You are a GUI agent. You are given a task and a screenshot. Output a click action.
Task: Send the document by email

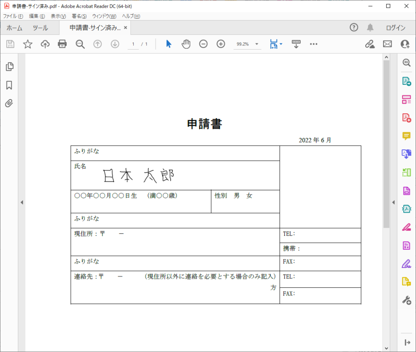pyautogui.click(x=387, y=44)
